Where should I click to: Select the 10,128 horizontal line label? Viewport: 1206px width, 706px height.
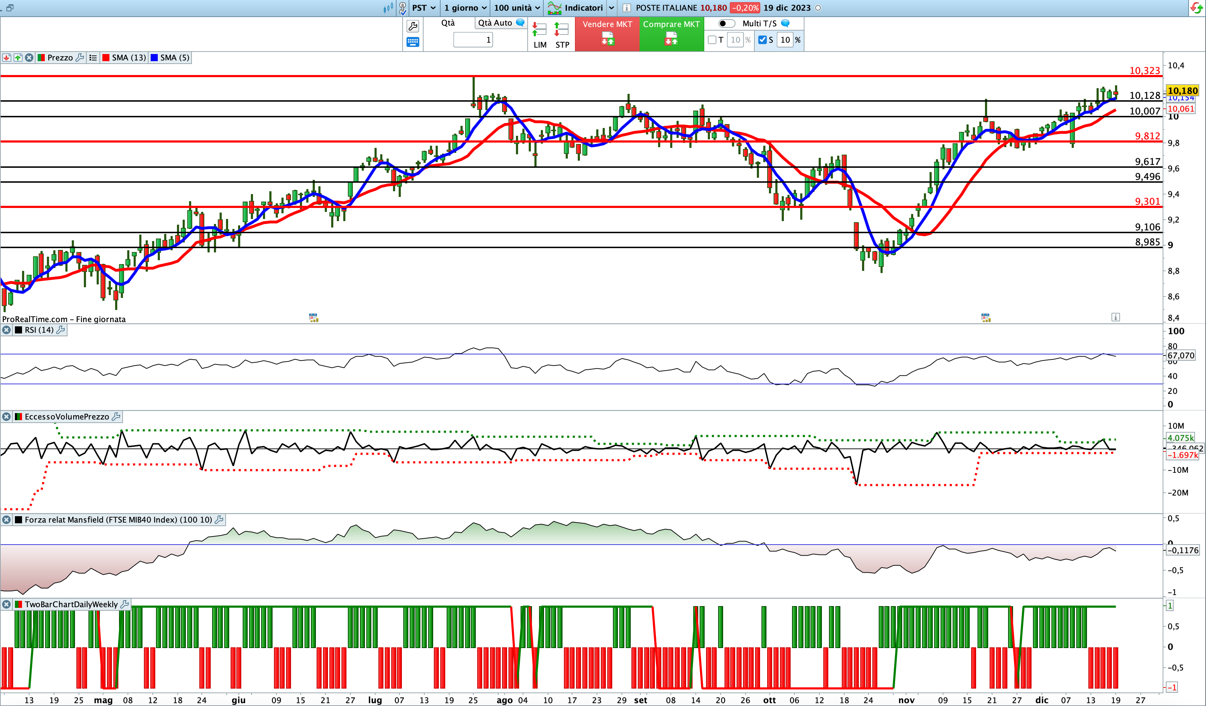1145,95
